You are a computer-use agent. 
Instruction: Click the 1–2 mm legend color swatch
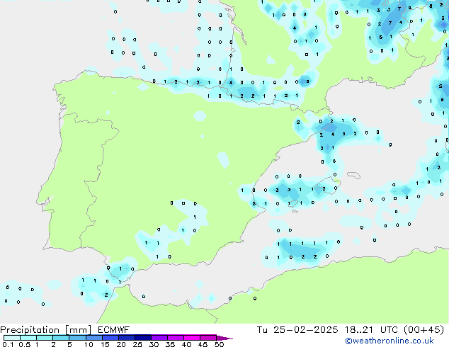pos(45,338)
